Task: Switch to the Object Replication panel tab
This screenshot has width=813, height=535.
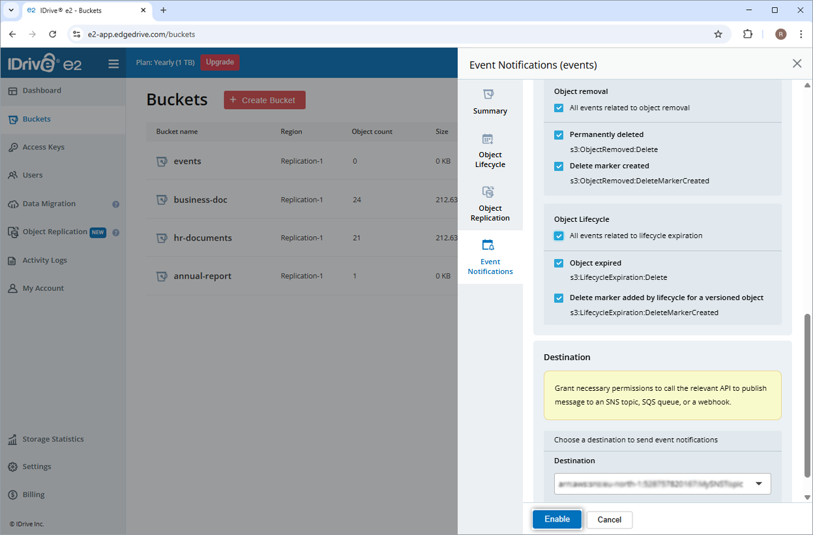Action: coord(490,204)
